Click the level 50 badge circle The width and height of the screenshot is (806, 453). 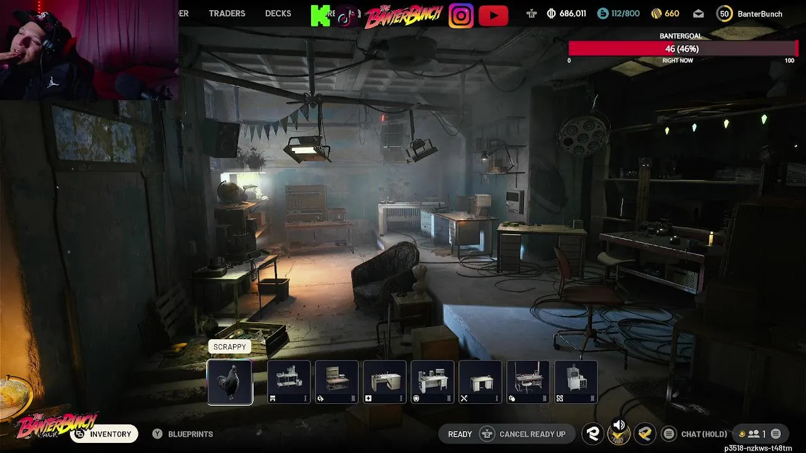724,13
